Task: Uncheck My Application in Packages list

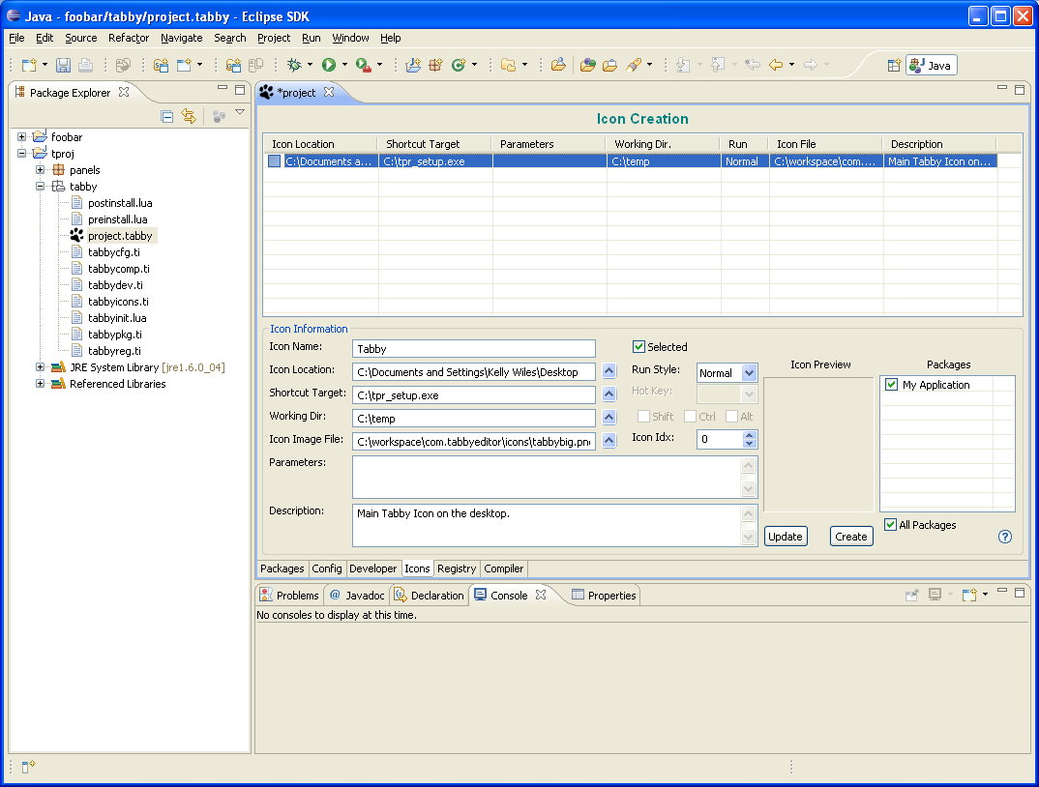Action: (891, 384)
